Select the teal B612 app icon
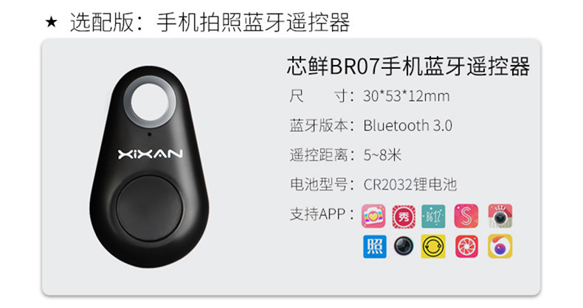583x308 pixels. pyautogui.click(x=433, y=216)
